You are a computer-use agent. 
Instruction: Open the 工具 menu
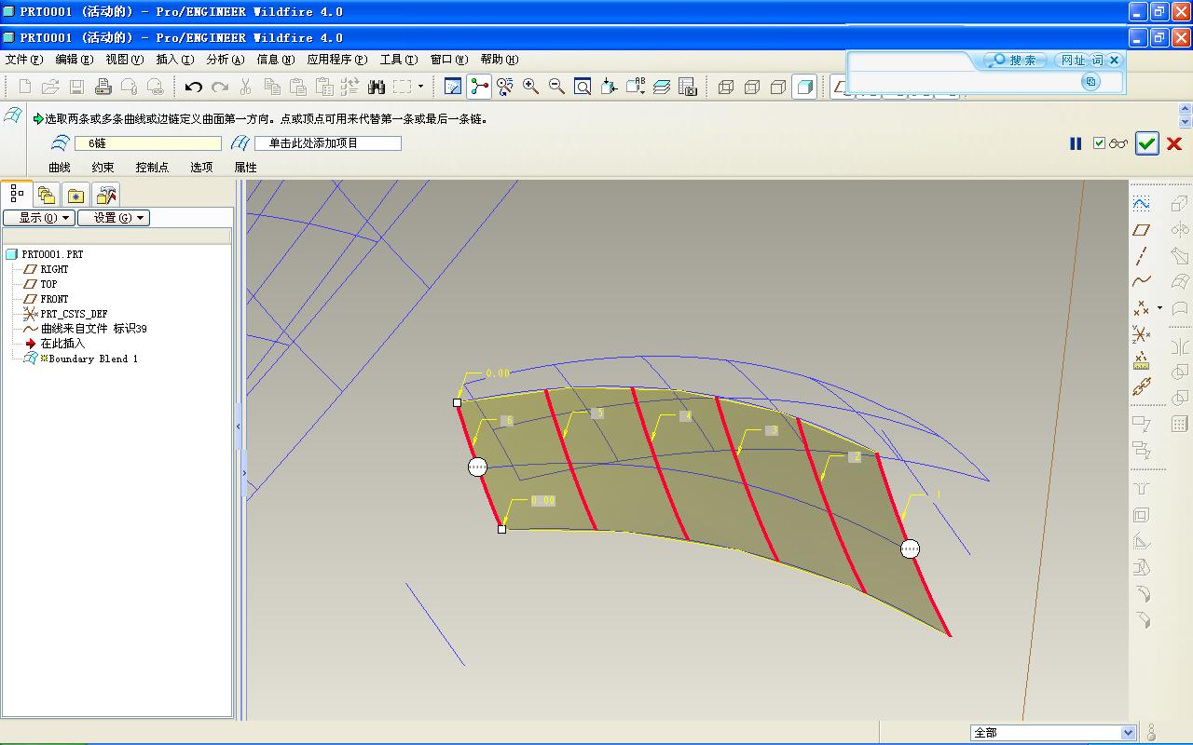[x=399, y=60]
